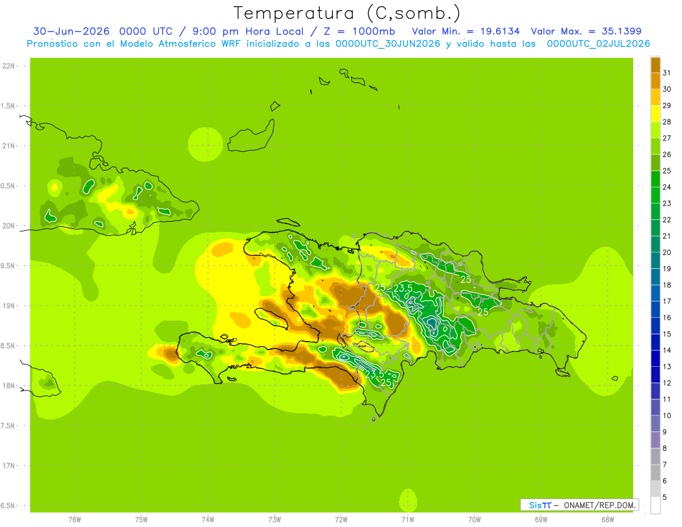Click the "0000UTC_02JUL2026" valid-until timestamp
The height and width of the screenshot is (527, 682).
coord(598,44)
